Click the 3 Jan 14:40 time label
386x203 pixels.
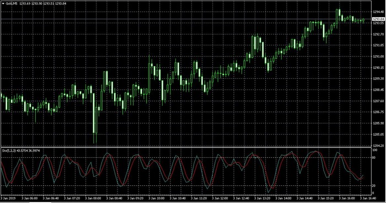[305, 198]
